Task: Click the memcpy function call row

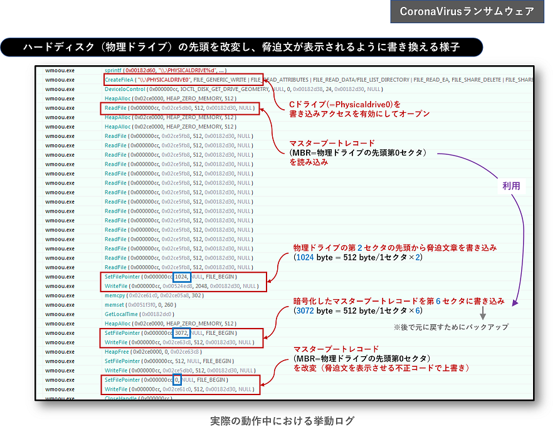Action: pyautogui.click(x=154, y=295)
